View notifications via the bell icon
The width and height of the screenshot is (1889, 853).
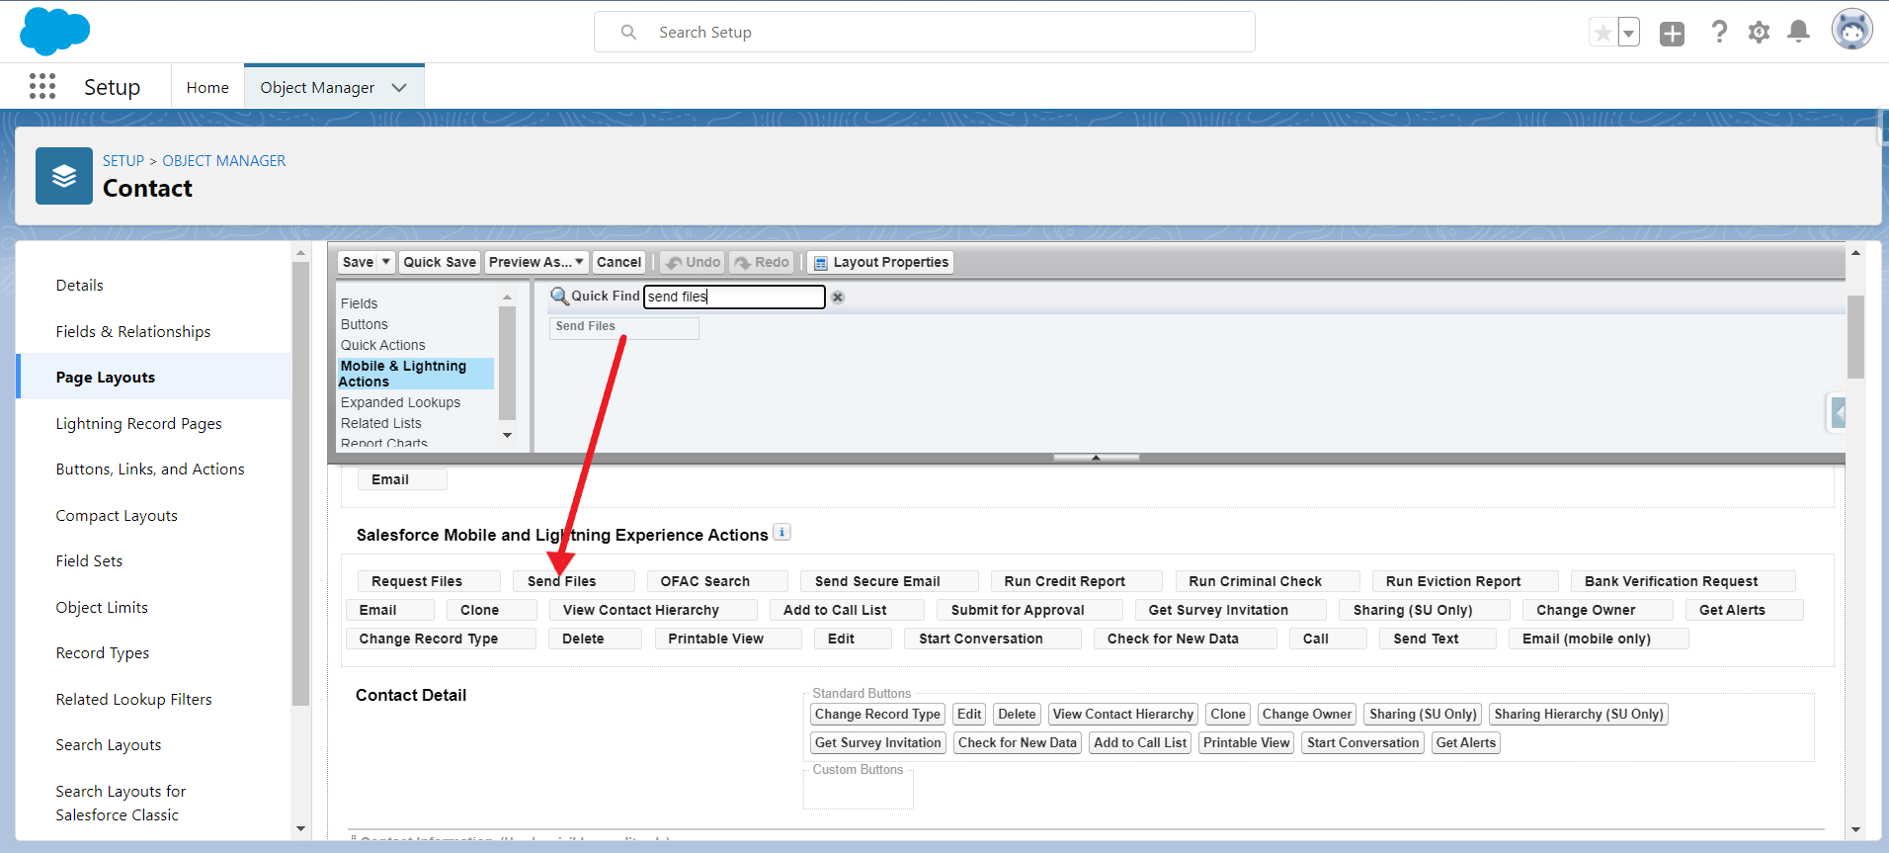click(x=1799, y=32)
